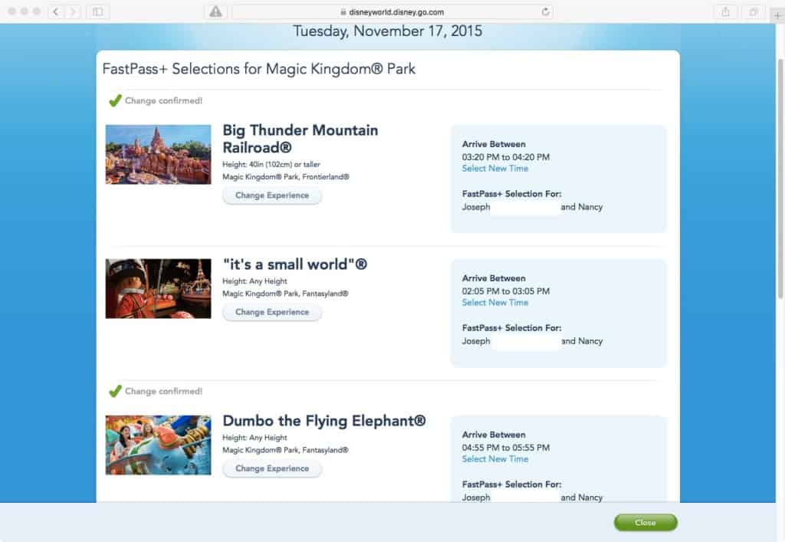
Task: Click the 03:20 PM to 04:20 PM time
Action: tap(506, 157)
